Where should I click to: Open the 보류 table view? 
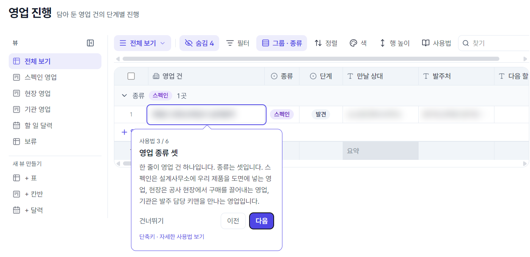point(55,141)
